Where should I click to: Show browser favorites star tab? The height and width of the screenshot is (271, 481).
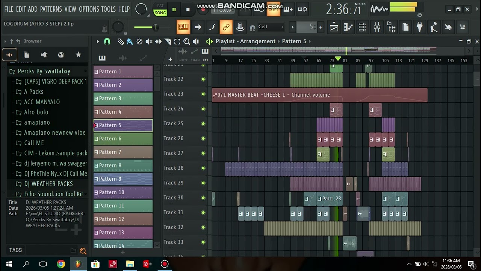(79, 55)
